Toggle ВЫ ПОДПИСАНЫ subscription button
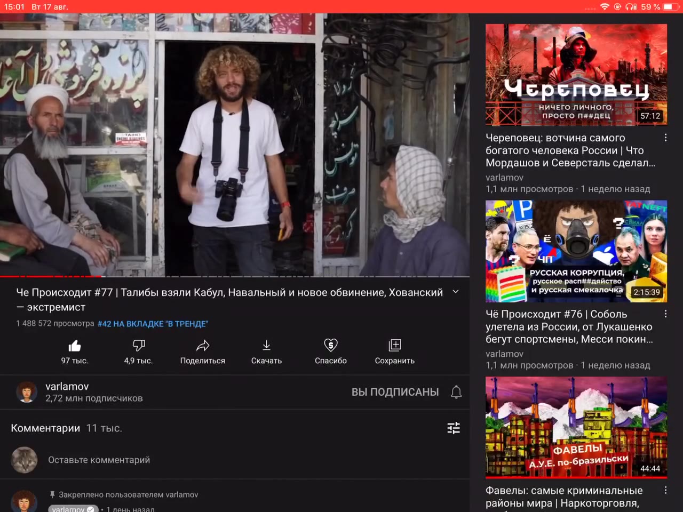 pyautogui.click(x=395, y=392)
